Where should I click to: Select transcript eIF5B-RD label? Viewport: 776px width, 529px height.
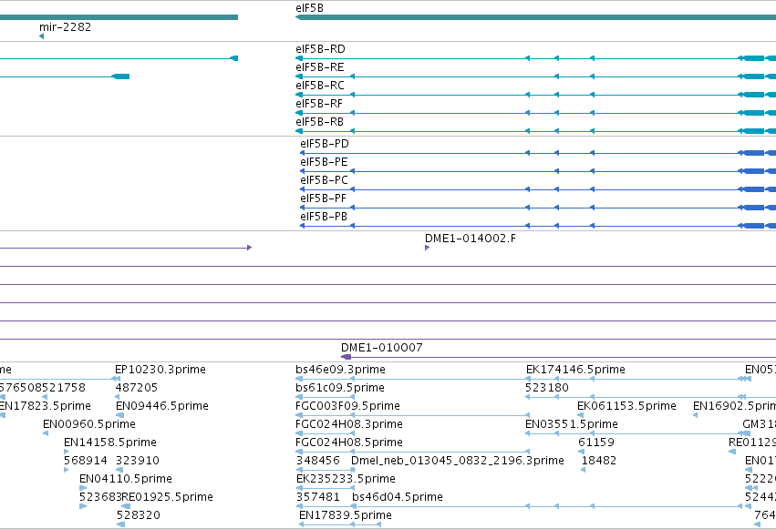click(320, 49)
